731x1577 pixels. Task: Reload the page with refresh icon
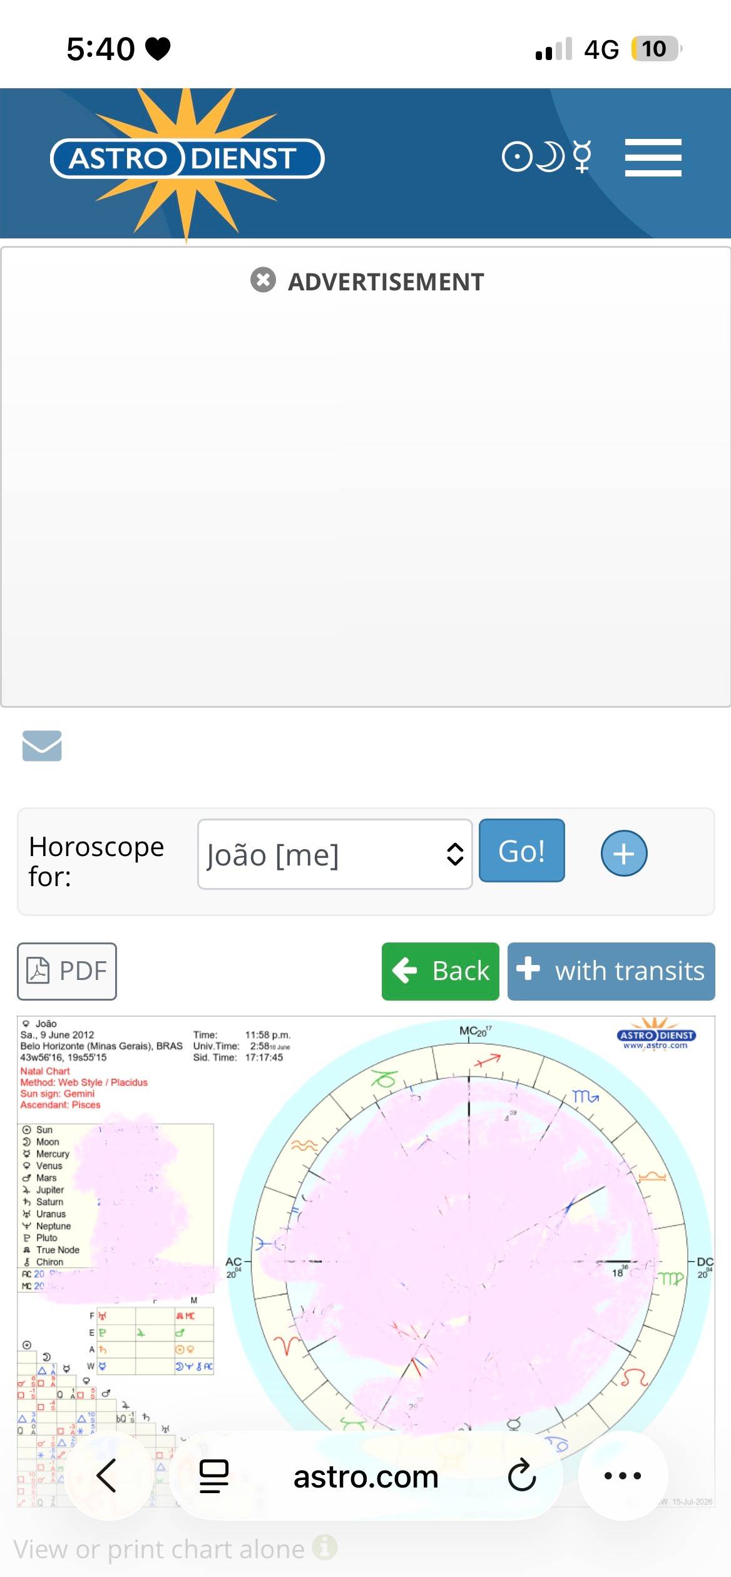point(521,1476)
